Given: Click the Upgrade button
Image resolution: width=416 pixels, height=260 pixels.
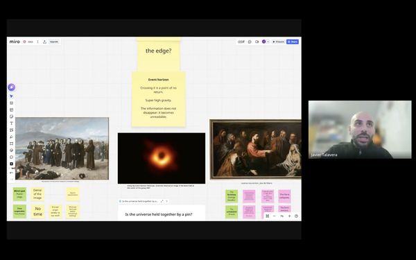Looking at the screenshot, I should (x=54, y=42).
